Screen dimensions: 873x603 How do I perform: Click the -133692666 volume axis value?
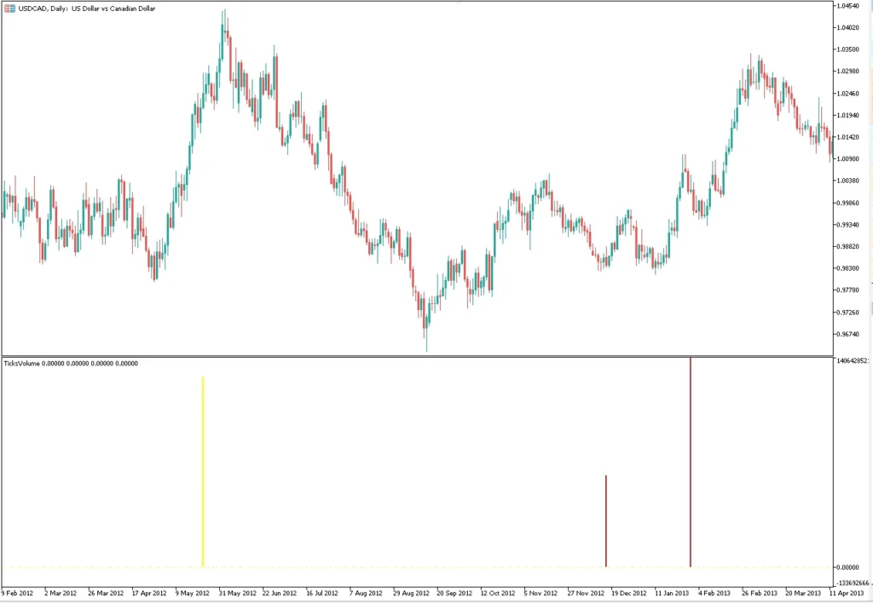[853, 583]
